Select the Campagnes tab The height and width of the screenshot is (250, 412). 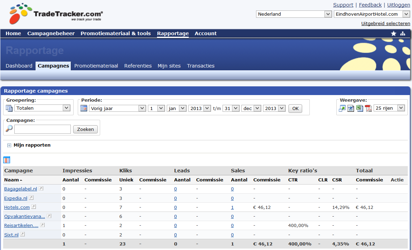[x=53, y=66]
